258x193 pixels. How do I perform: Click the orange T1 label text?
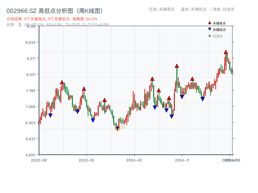point(123,128)
